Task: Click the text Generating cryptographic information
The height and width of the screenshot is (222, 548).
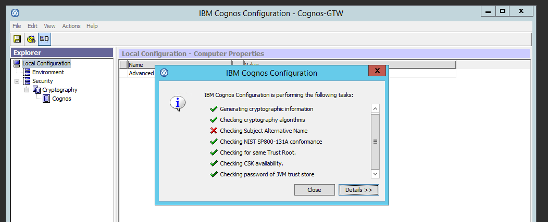Action: click(x=266, y=109)
